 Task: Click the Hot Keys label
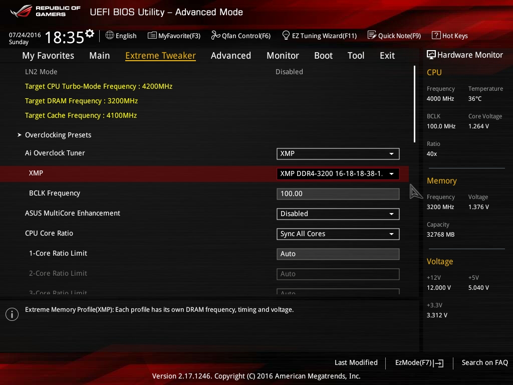(455, 36)
